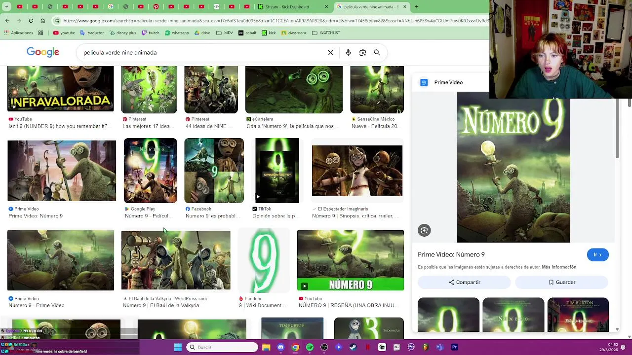
Task: Open Adobe Premiere Pro from the taskbar
Action: pyautogui.click(x=455, y=347)
